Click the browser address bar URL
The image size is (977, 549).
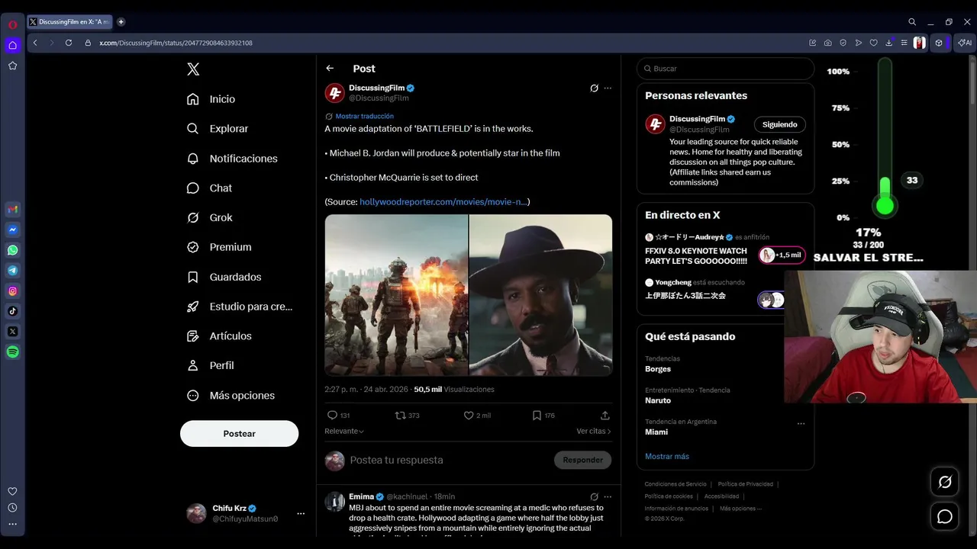pos(176,43)
